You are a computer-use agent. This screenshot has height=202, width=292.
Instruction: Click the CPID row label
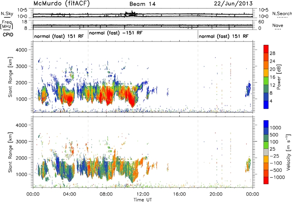click(8, 35)
